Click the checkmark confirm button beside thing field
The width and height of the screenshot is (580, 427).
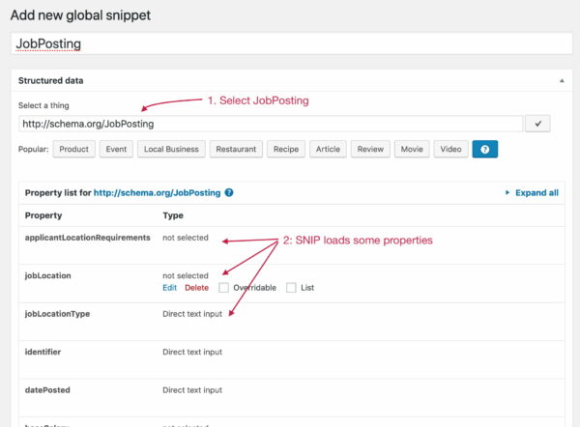coord(537,124)
